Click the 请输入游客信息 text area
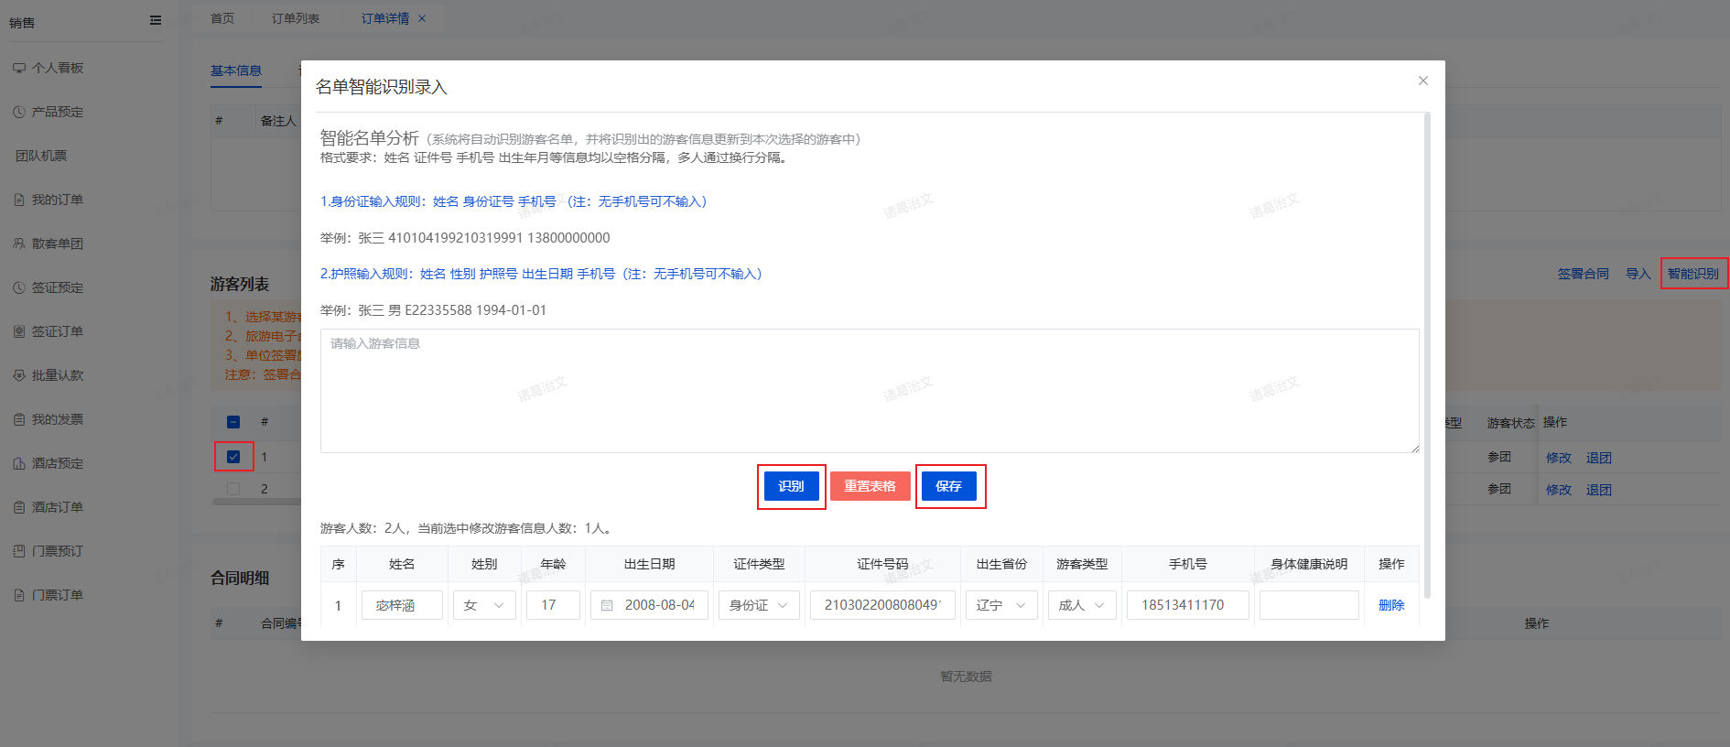1730x747 pixels. pyautogui.click(x=869, y=391)
